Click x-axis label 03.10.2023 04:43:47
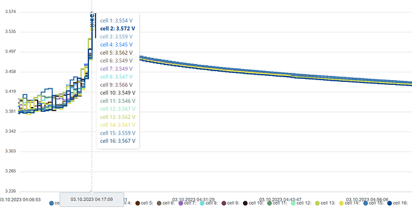The image size is (412, 217). (280, 200)
